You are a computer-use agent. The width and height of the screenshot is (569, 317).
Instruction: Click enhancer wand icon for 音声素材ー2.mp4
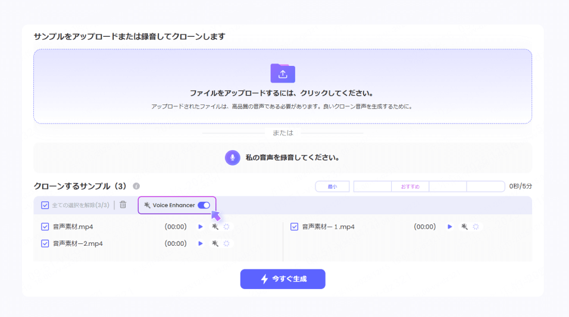[x=215, y=243]
